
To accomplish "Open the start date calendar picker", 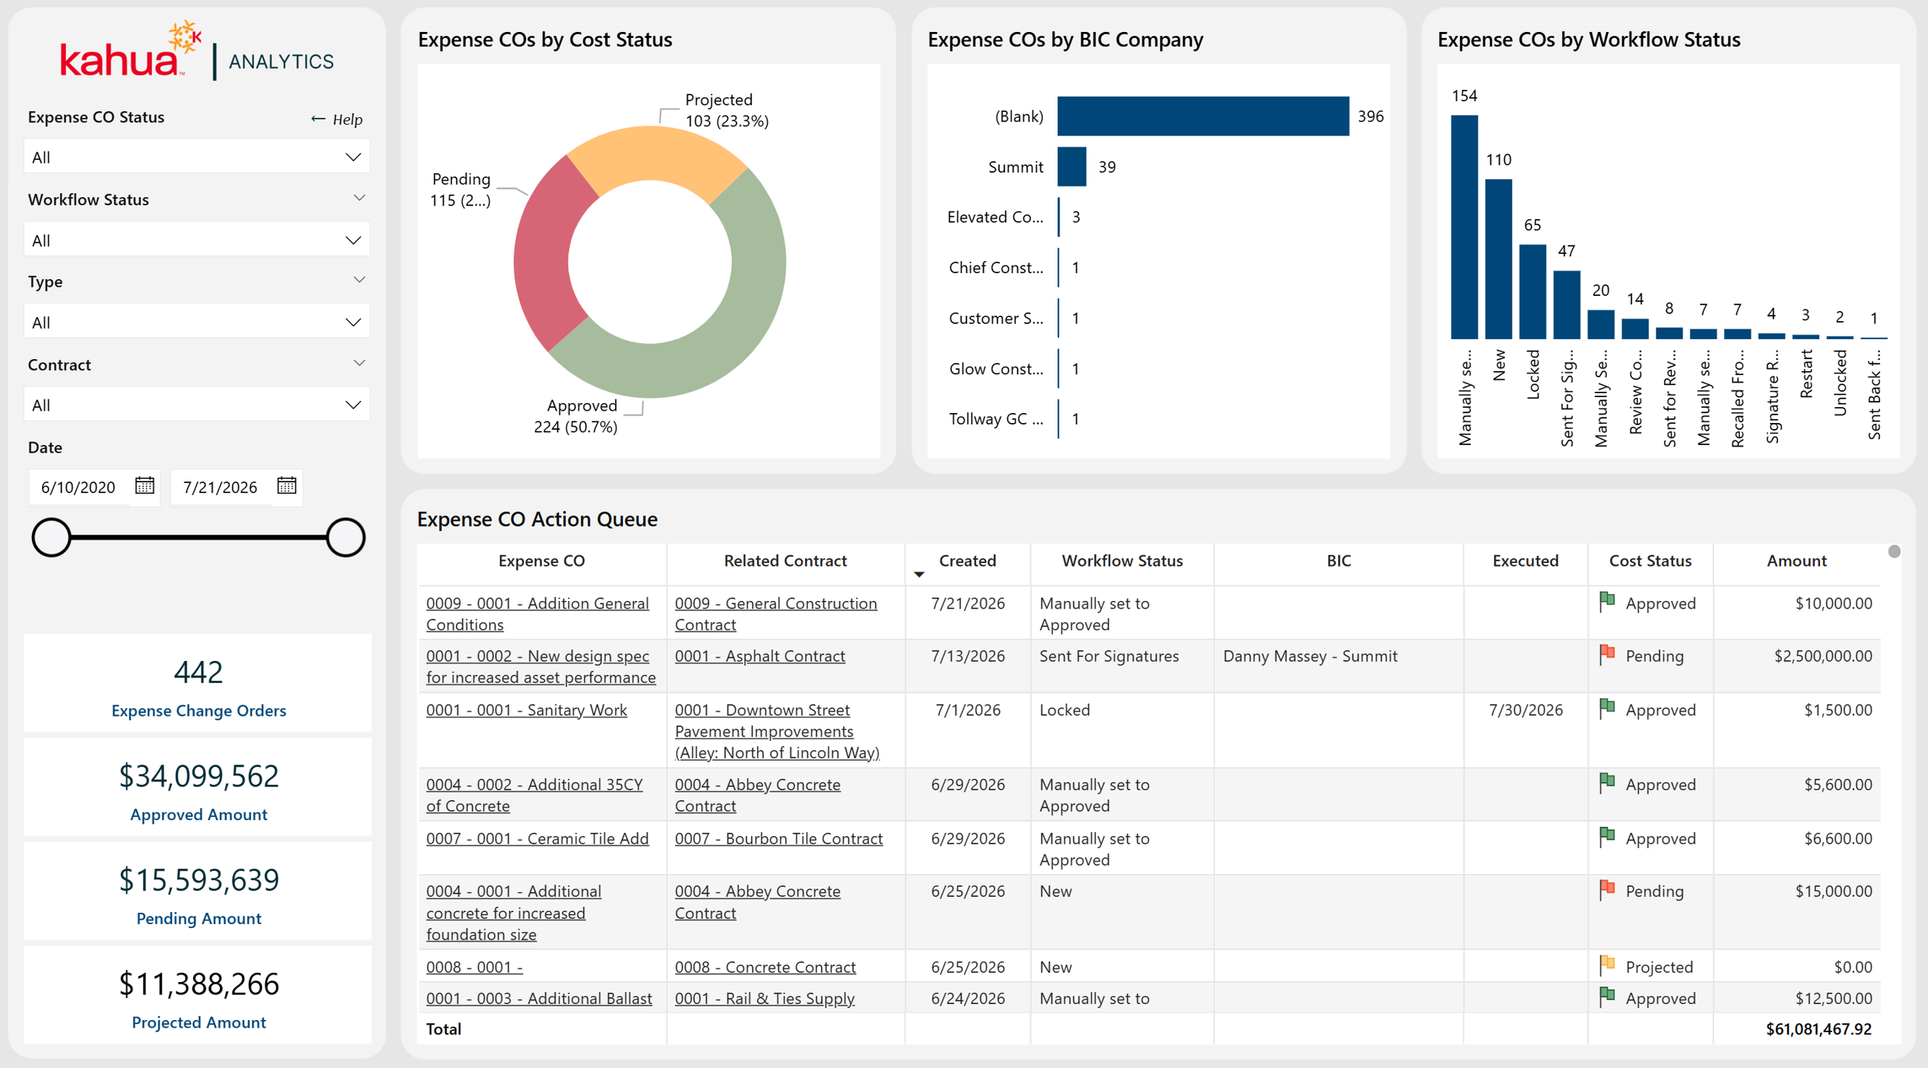I will [145, 486].
